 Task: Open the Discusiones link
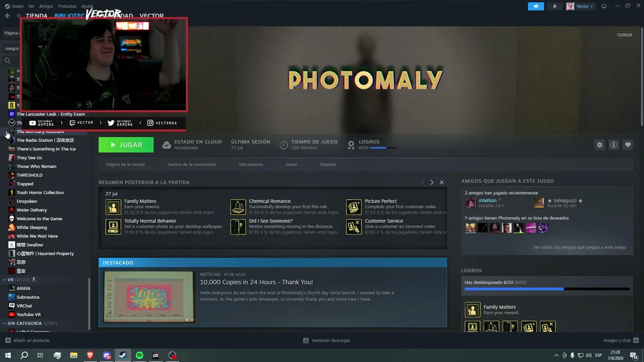click(x=251, y=164)
